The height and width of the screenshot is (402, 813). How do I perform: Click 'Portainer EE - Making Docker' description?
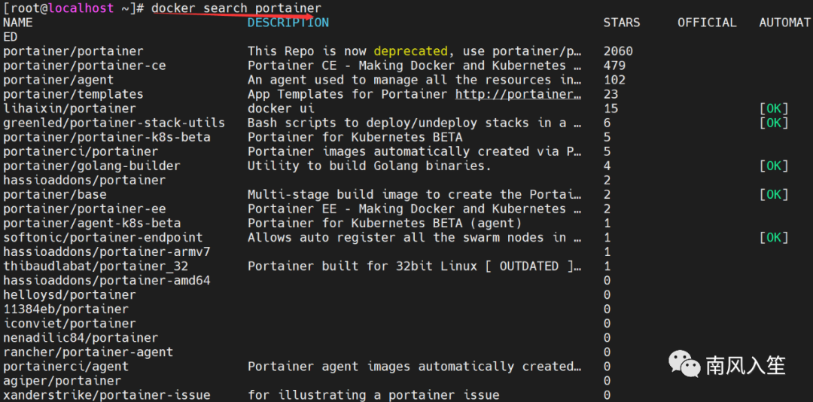point(414,209)
